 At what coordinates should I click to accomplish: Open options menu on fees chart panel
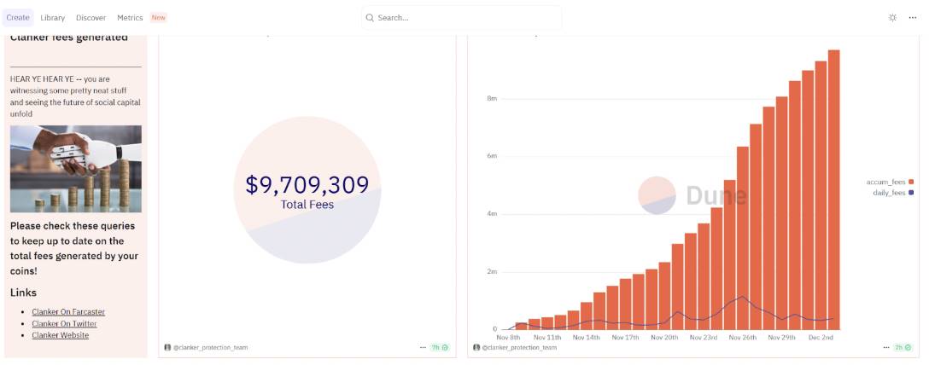pyautogui.click(x=885, y=348)
